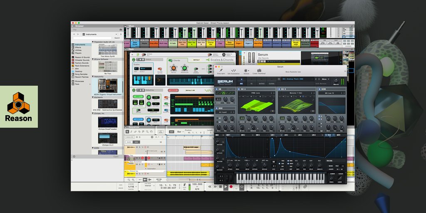Toggle the Bypass All switch in rack

144,55
